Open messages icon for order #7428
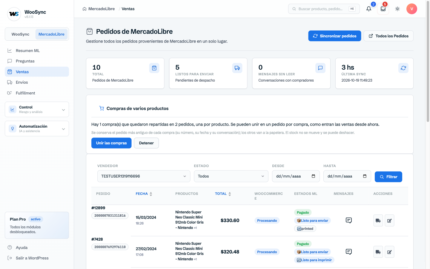The width and height of the screenshot is (430, 269). pos(348,252)
